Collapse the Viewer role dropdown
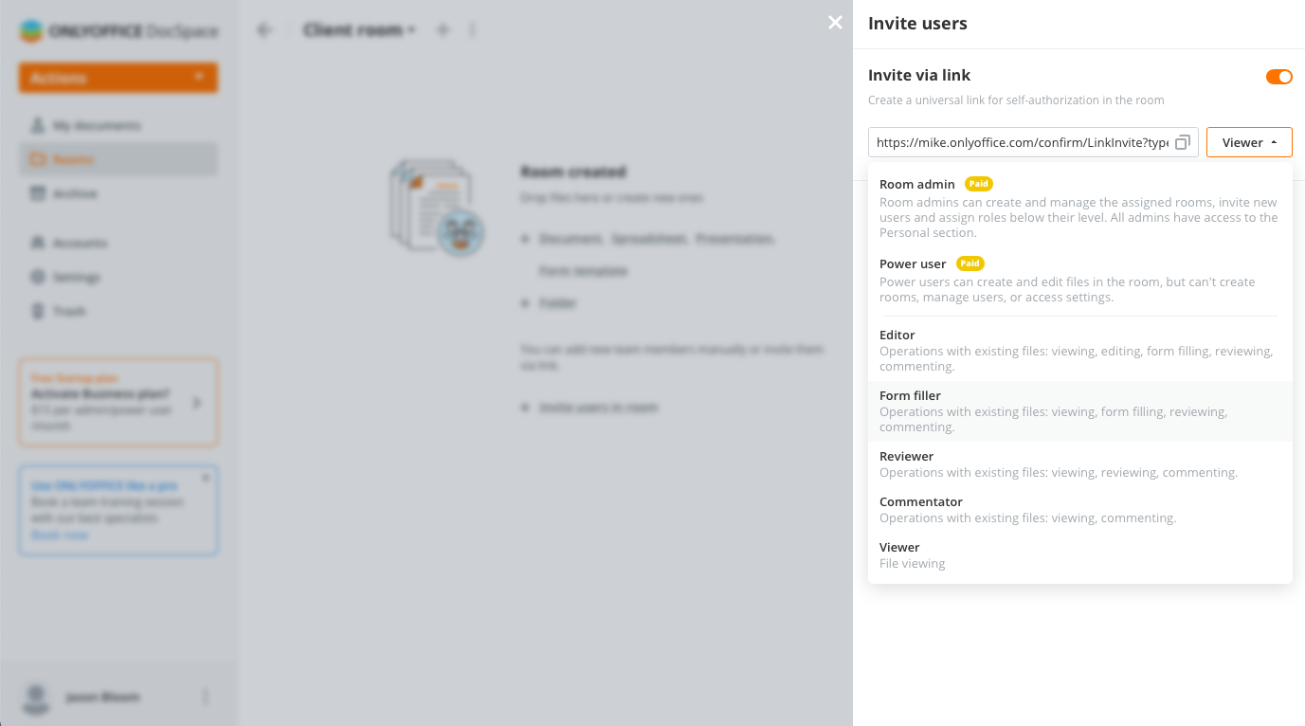1305x726 pixels. [x=1249, y=142]
